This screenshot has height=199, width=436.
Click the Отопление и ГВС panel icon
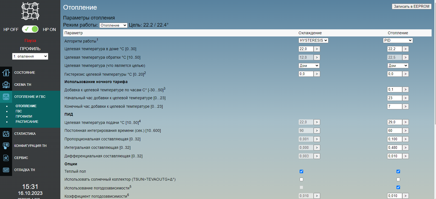point(6,97)
